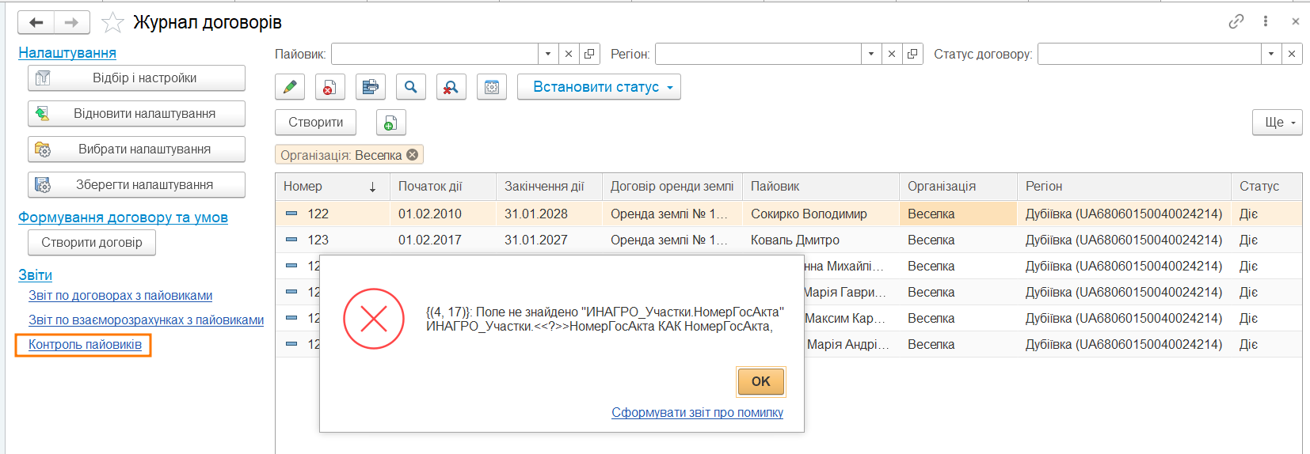Image resolution: width=1310 pixels, height=454 pixels.
Task: Remove the Організація: Веселка filter chip
Action: pos(413,155)
